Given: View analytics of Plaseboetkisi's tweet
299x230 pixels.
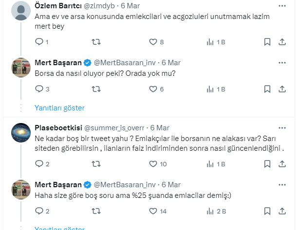Looking at the screenshot, I should 210,164.
